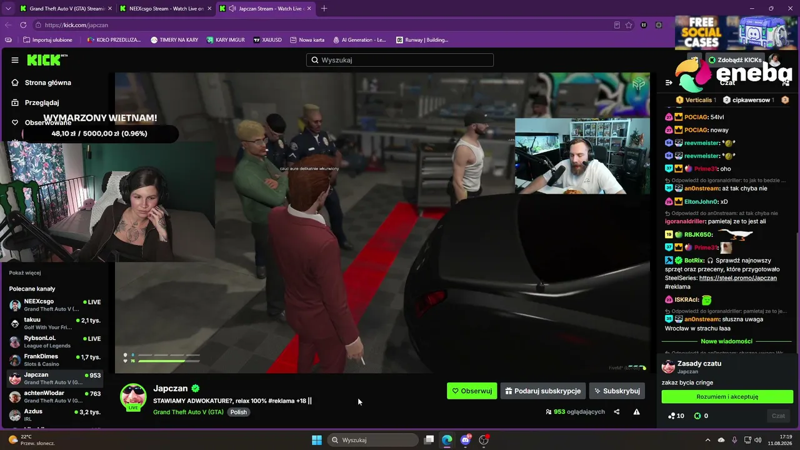Open Azdus recommended channel
The height and width of the screenshot is (450, 800).
point(55,414)
